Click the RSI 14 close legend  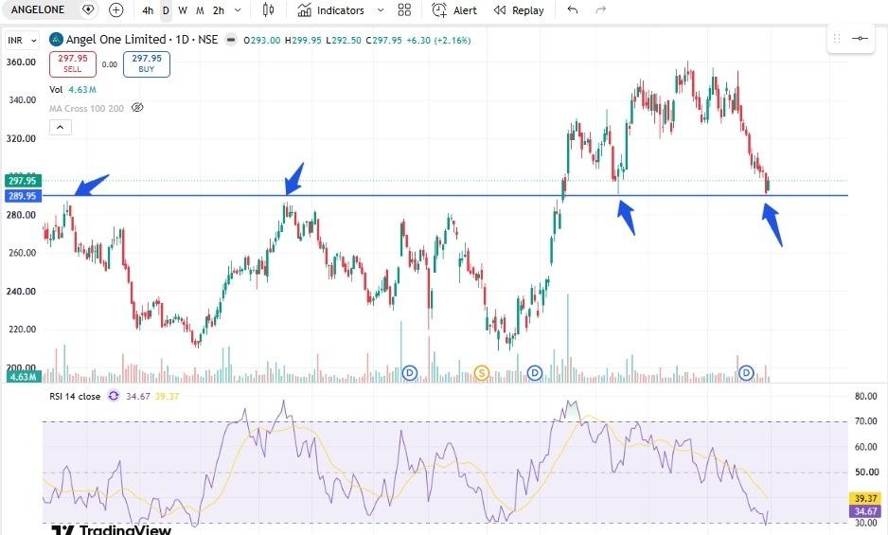pyautogui.click(x=75, y=396)
